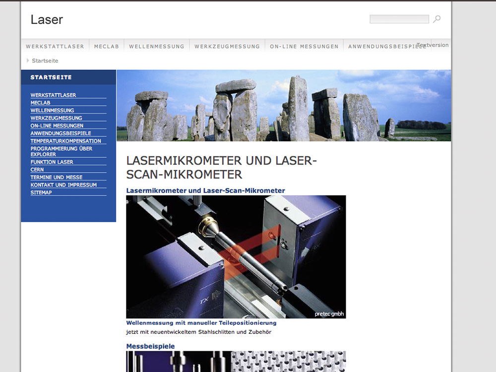
Task: Open Funktion Laser in sidebar menu
Action: tap(52, 162)
